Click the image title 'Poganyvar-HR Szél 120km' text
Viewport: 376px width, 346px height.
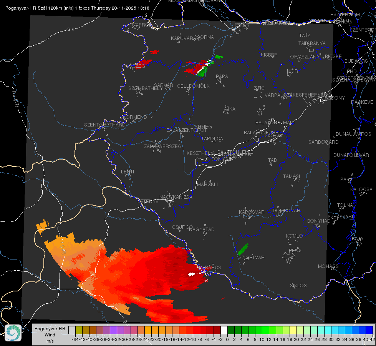tap(33, 8)
